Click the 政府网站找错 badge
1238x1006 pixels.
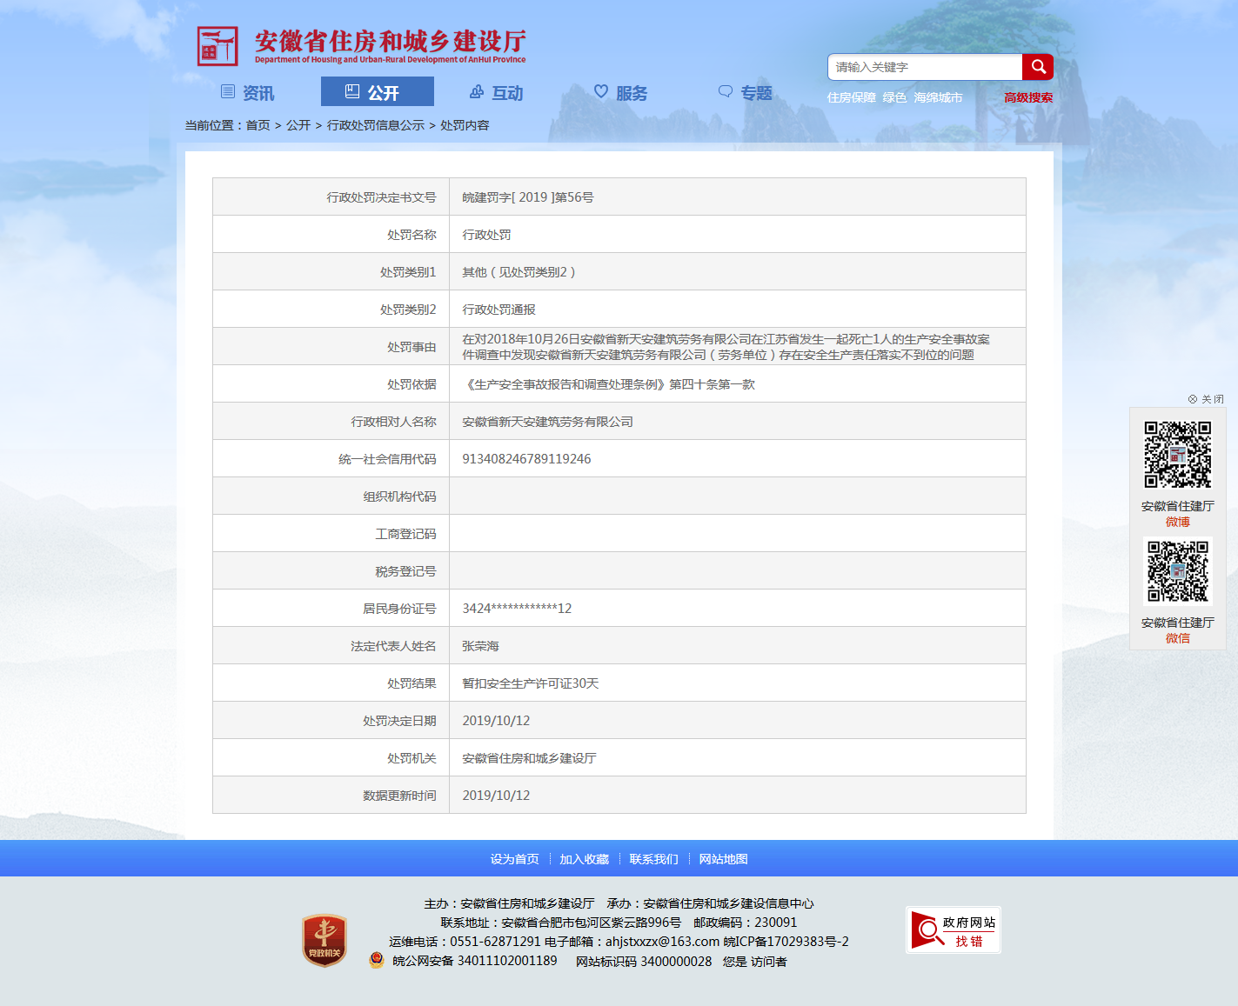coord(954,930)
